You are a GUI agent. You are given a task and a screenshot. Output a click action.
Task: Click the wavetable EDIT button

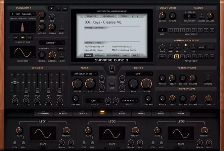pyautogui.click(x=61, y=48)
